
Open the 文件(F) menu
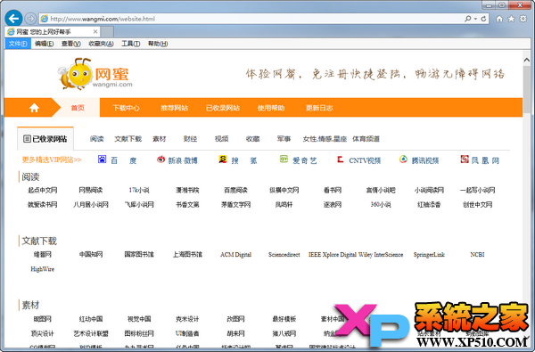point(18,44)
